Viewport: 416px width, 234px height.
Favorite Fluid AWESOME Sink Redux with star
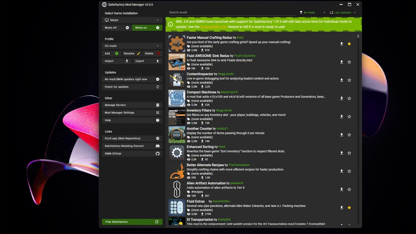coord(349,62)
